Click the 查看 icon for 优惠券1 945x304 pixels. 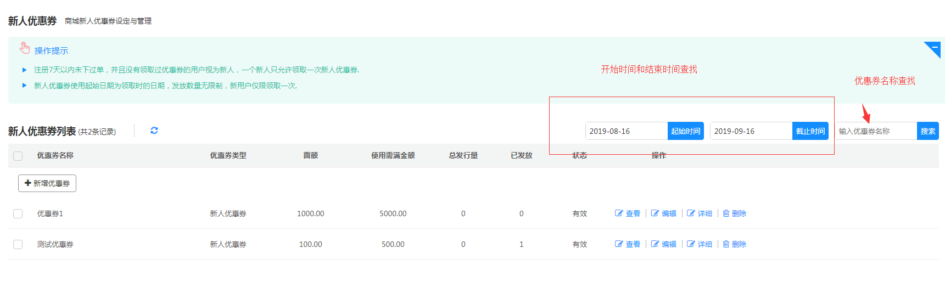[628, 213]
